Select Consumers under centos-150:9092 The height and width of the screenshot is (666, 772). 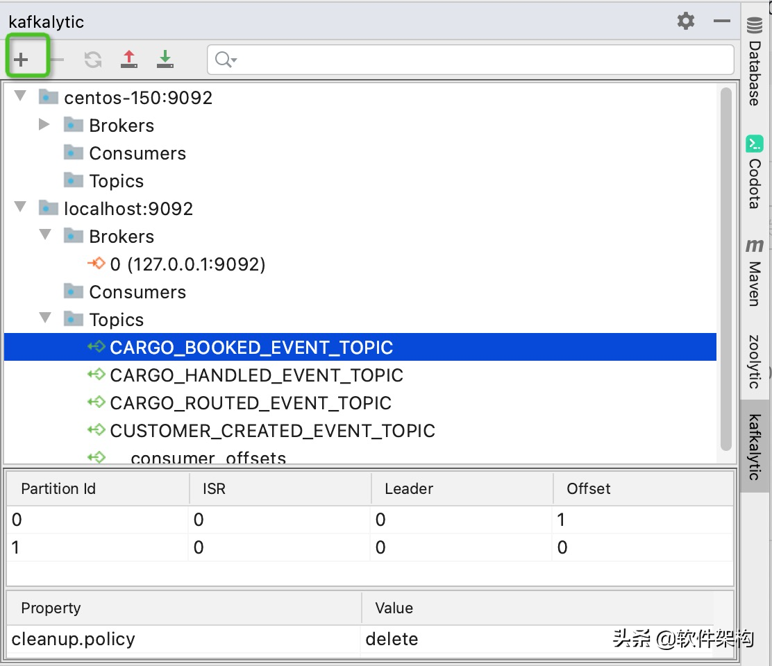(137, 153)
